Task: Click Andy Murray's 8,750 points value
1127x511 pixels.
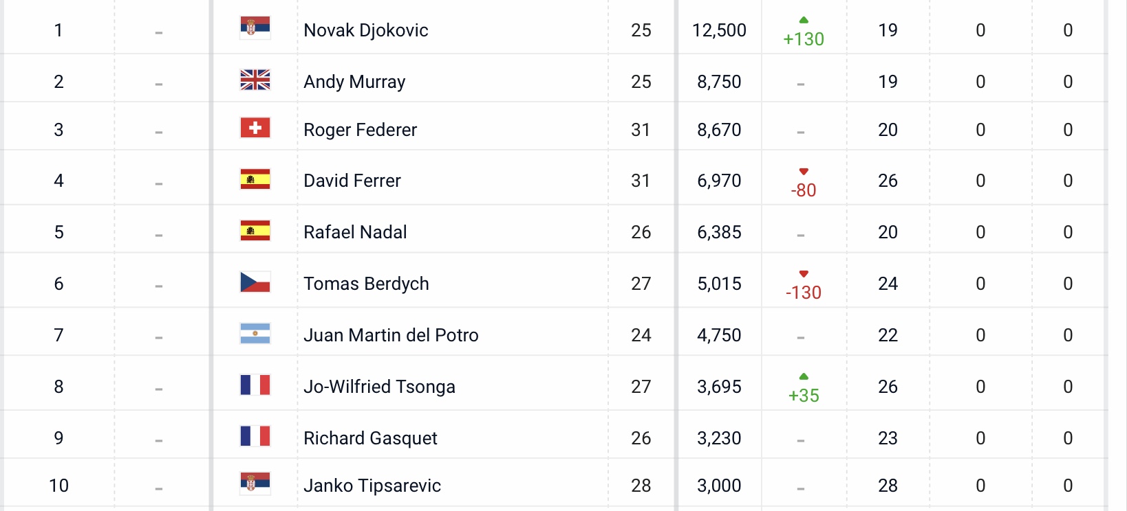Action: [719, 82]
